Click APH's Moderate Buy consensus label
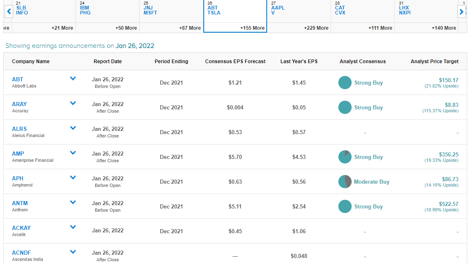This screenshot has height=265, width=468. coord(372,182)
